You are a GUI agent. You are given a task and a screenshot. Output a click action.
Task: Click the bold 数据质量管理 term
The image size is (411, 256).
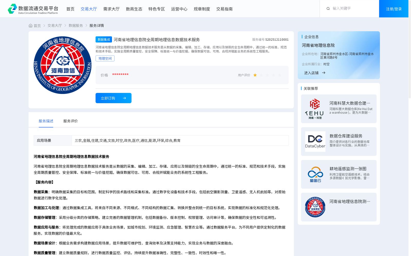(44, 253)
